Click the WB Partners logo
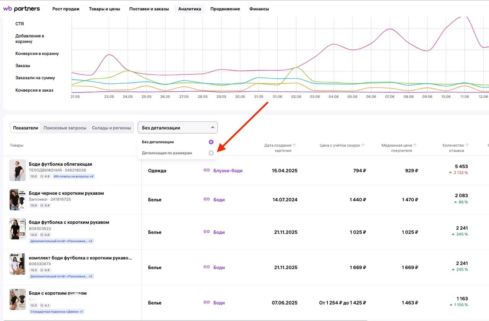The height and width of the screenshot is (321, 489). pos(22,9)
